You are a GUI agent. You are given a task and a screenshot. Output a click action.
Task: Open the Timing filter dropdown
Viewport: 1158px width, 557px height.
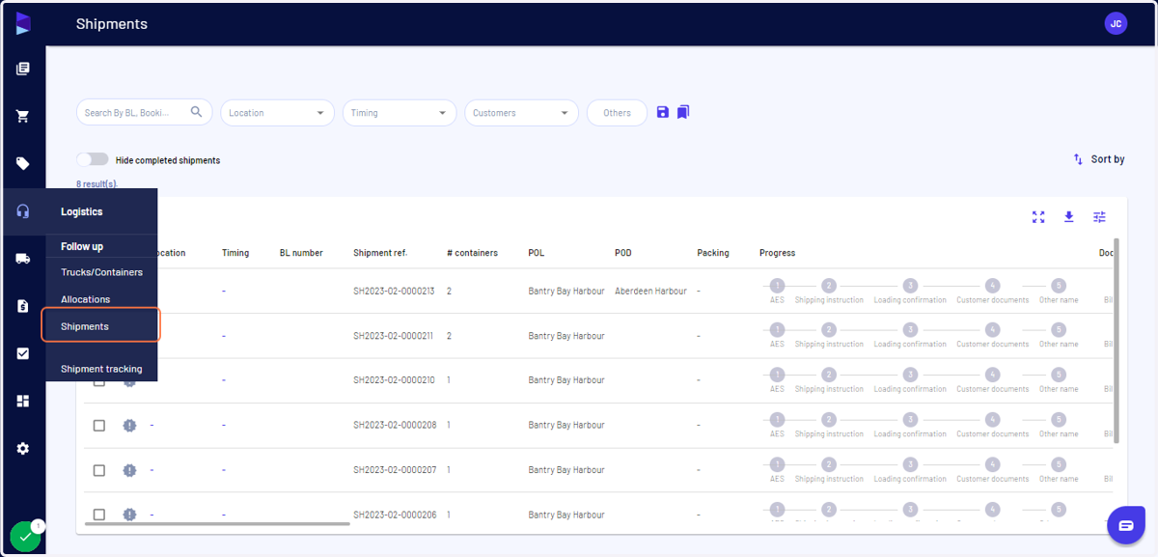400,113
